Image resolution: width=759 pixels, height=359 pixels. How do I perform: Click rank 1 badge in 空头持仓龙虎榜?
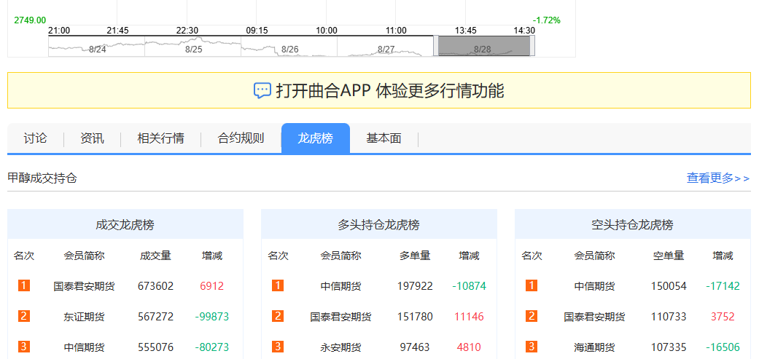(x=532, y=285)
